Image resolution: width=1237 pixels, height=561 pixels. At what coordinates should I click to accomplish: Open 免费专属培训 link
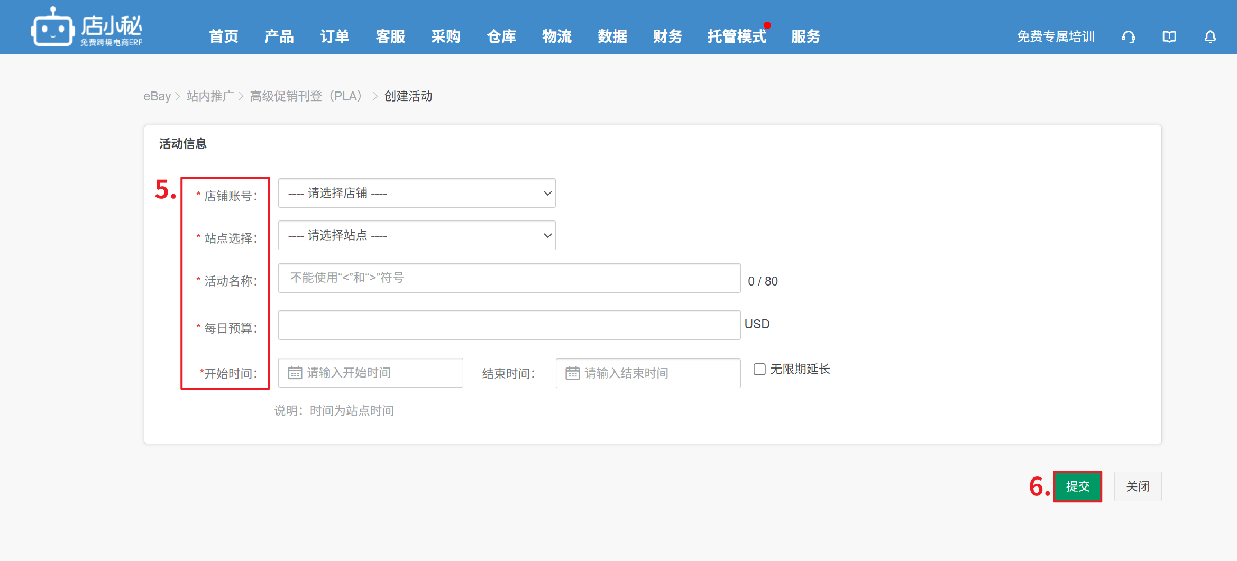1055,37
